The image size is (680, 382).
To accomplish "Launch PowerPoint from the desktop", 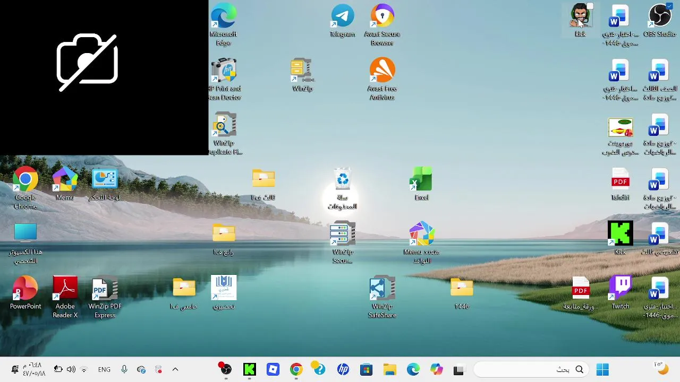I will click(x=25, y=293).
